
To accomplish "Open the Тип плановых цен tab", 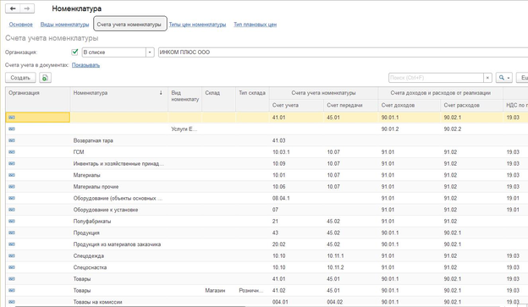I will coord(256,25).
